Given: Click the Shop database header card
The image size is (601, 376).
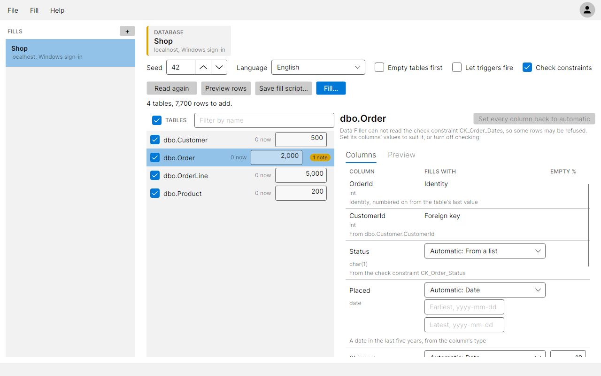Looking at the screenshot, I should 189,41.
